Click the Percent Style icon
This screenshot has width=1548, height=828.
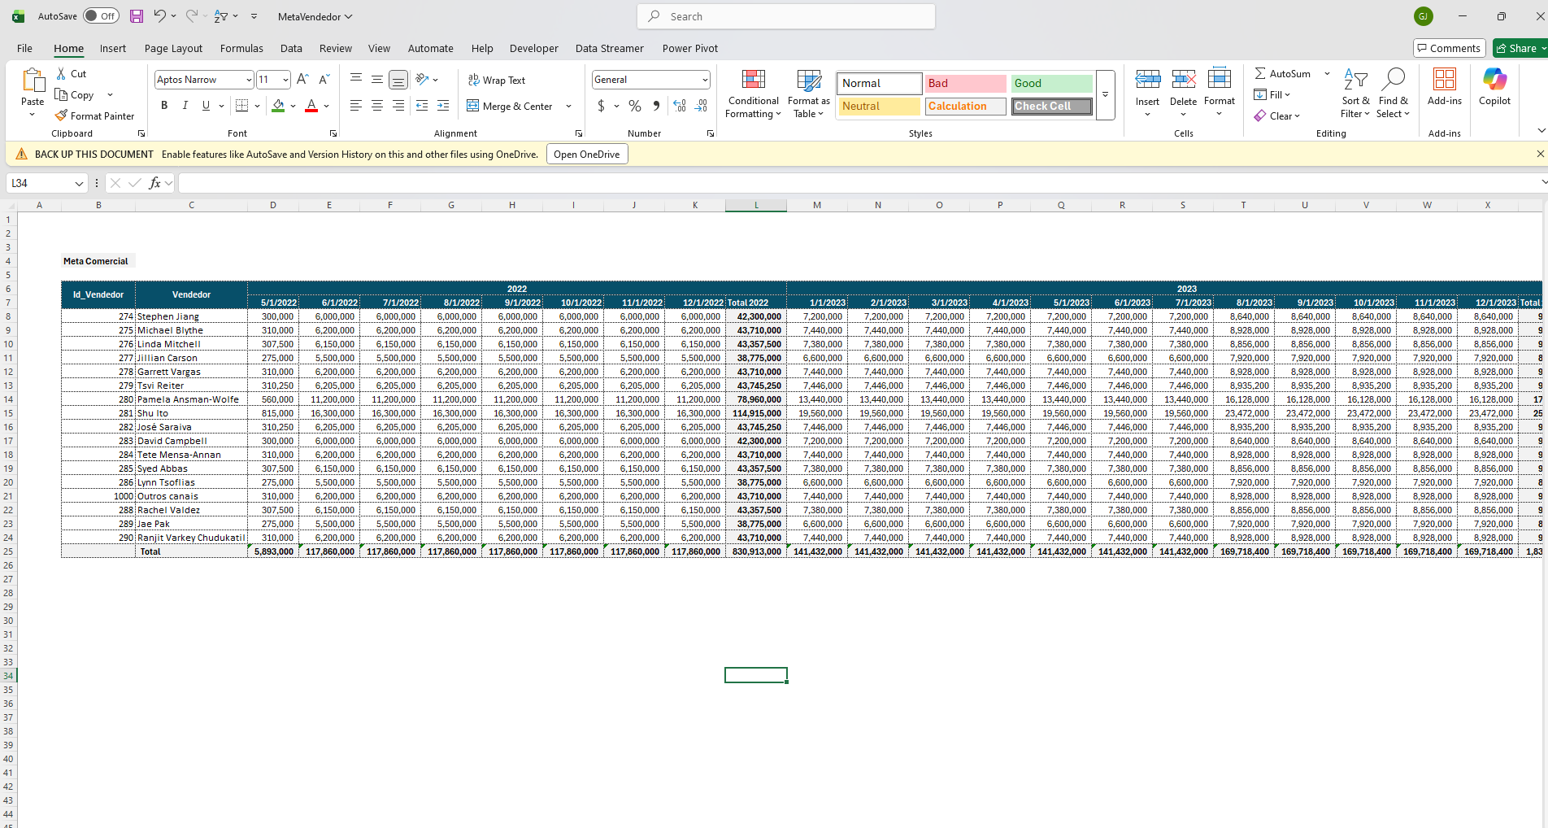[635, 106]
